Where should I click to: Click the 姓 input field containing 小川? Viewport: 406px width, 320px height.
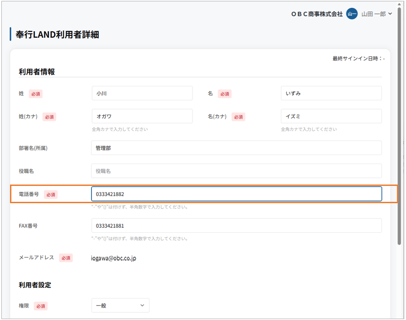click(142, 93)
